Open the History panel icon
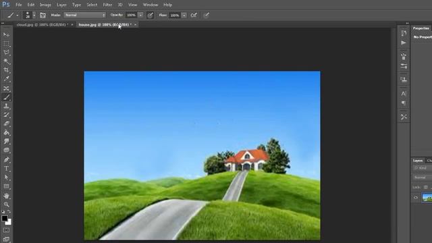This screenshot has height=243, width=432. point(404,33)
